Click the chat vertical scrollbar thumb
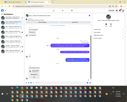Screen dimensions: 127x102 click(x=91, y=57)
